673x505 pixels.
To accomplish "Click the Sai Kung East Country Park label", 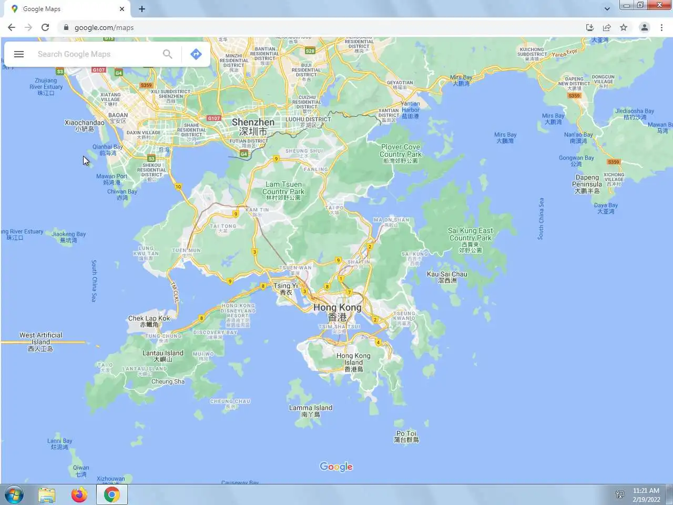I will pos(471,240).
